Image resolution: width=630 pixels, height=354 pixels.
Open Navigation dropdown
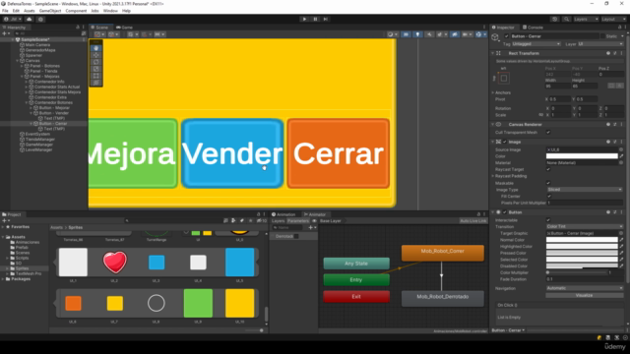(x=585, y=288)
